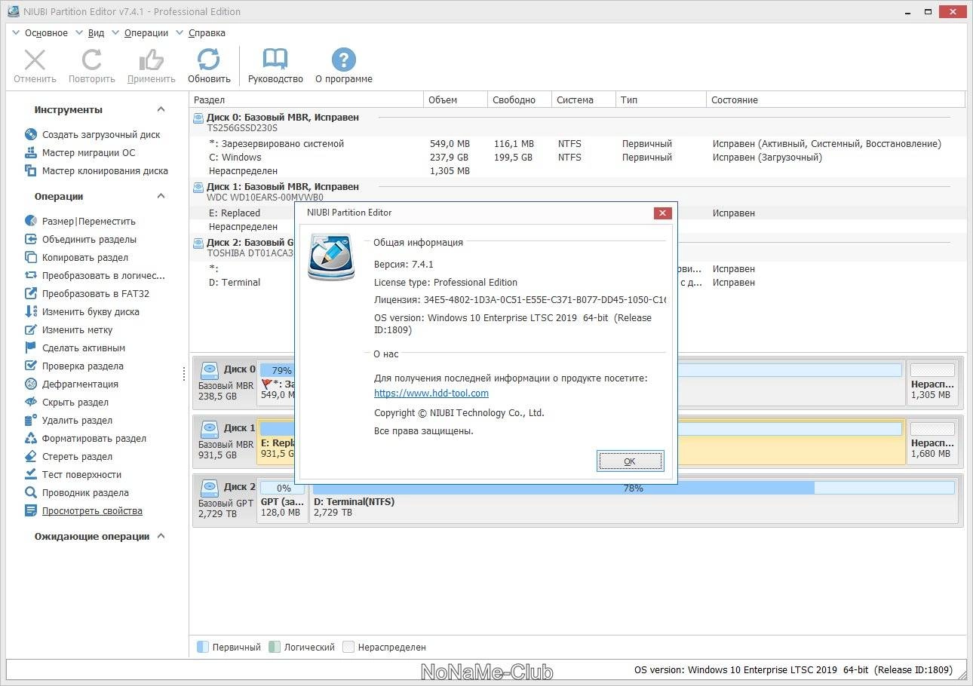Open Просмотреть свойства

[x=92, y=511]
